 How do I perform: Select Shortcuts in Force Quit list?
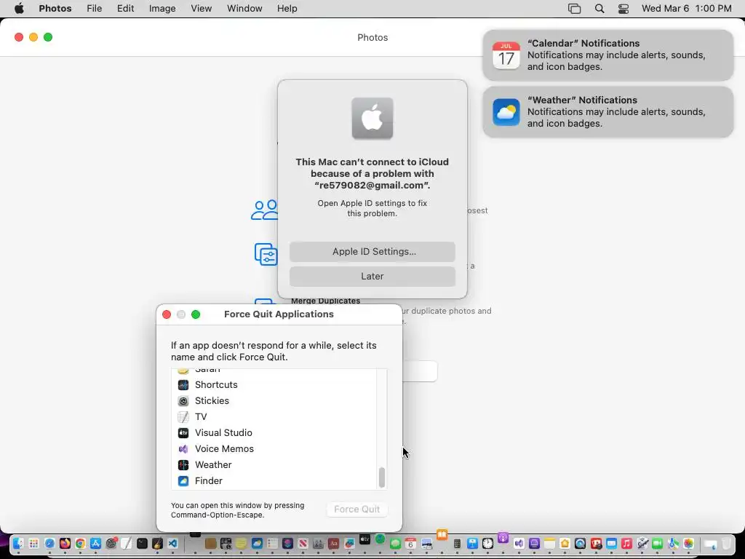(x=274, y=384)
